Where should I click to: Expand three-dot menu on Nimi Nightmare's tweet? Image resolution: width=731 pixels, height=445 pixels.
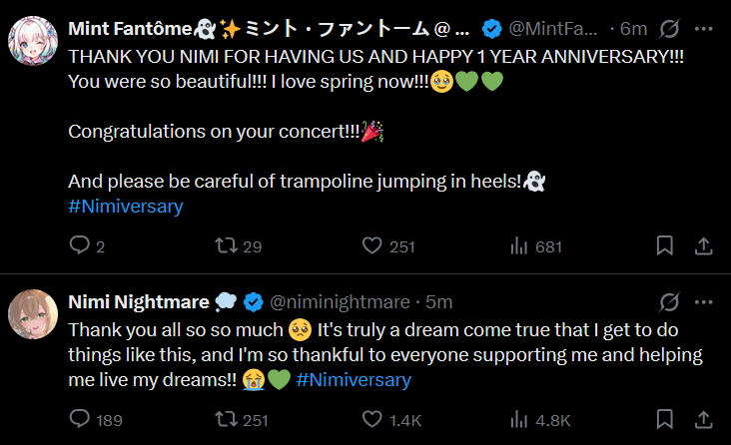tap(703, 301)
